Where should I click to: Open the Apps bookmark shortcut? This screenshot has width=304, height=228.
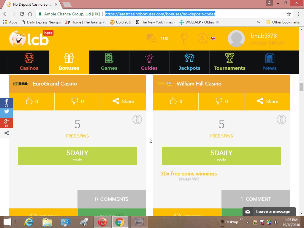(10, 22)
